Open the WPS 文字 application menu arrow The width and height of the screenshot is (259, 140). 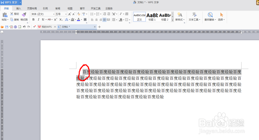[x=20, y=3]
